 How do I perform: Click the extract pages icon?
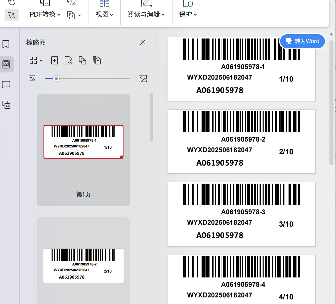97,60
